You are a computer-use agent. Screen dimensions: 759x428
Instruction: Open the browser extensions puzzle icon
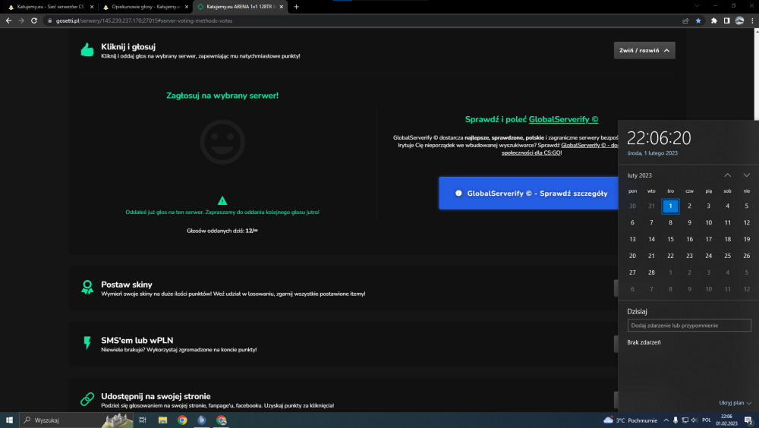click(x=714, y=20)
